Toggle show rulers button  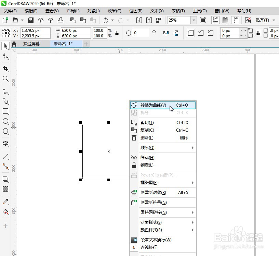[215, 20]
